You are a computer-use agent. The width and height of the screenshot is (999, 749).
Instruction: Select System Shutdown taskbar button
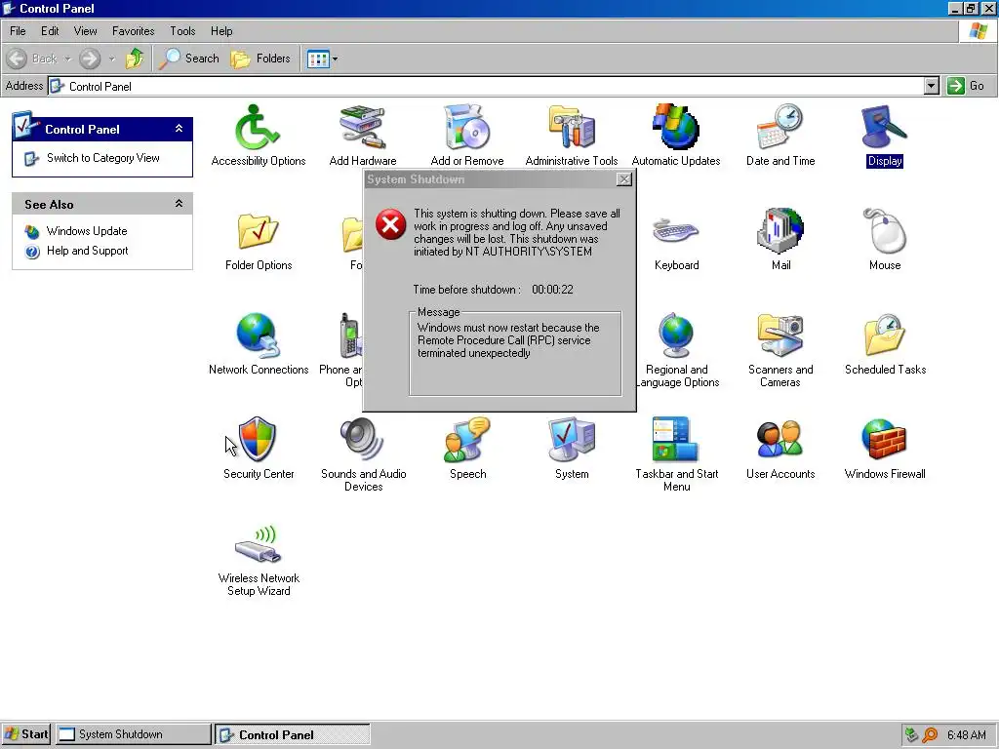point(133,734)
